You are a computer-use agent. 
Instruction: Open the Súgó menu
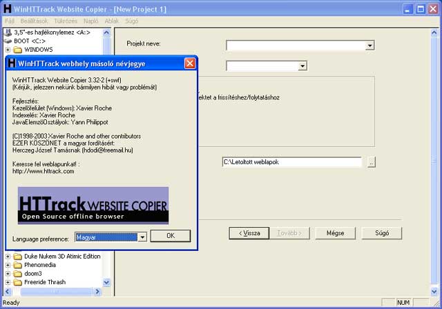[x=131, y=21]
